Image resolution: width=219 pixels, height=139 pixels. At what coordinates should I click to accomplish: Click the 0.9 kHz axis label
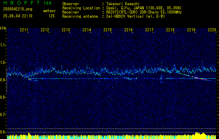point(3,80)
